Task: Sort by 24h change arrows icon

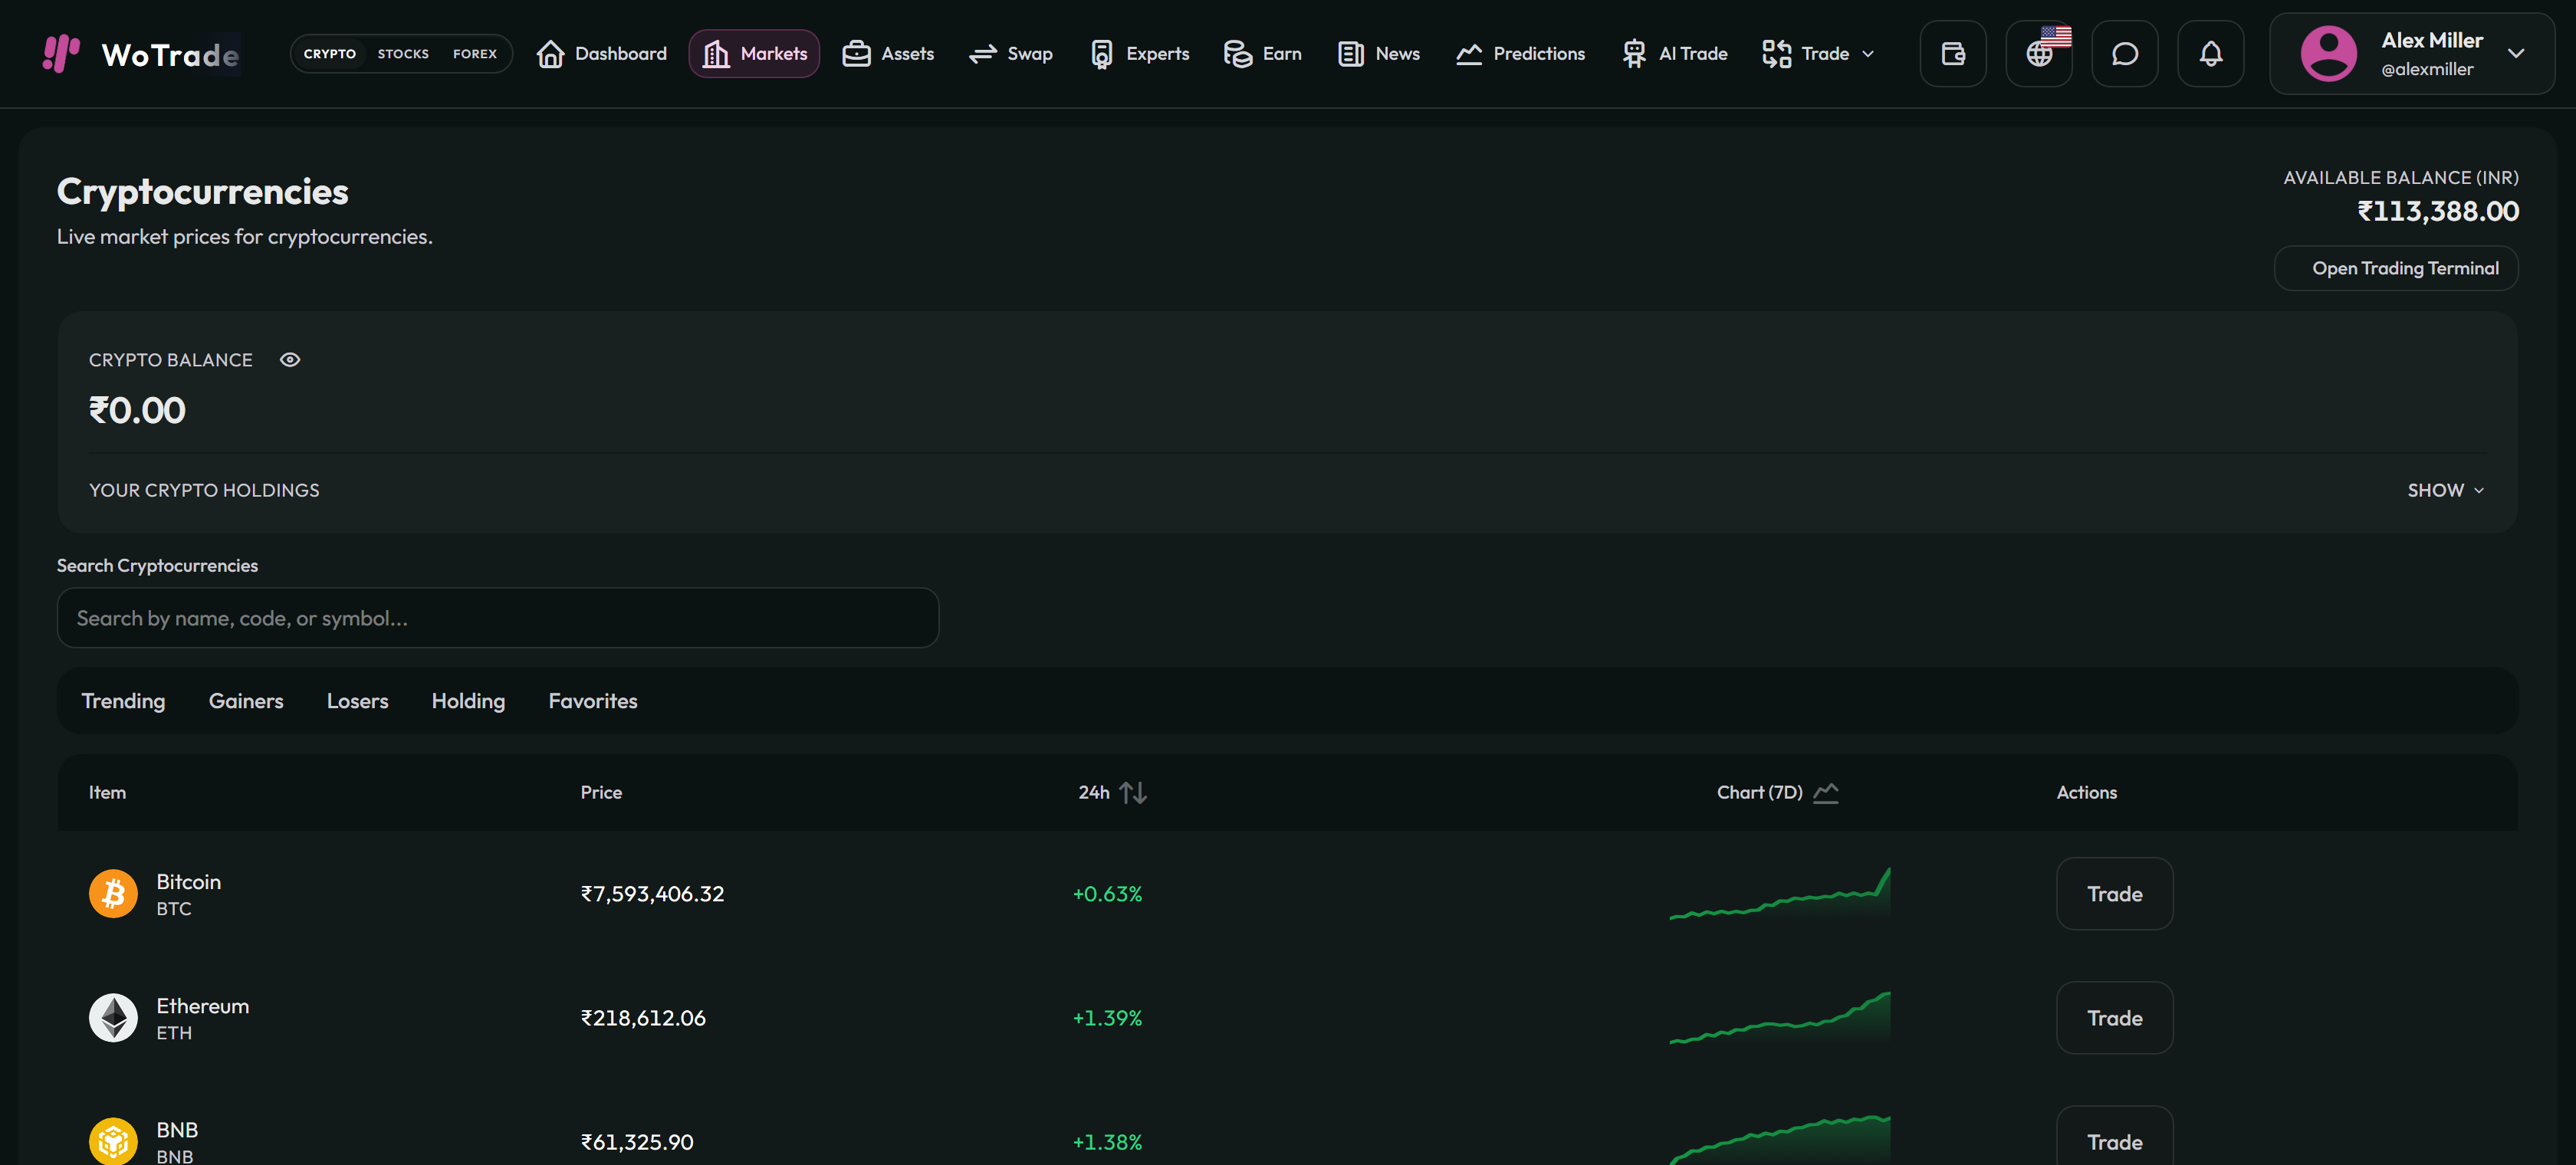Action: pos(1133,792)
